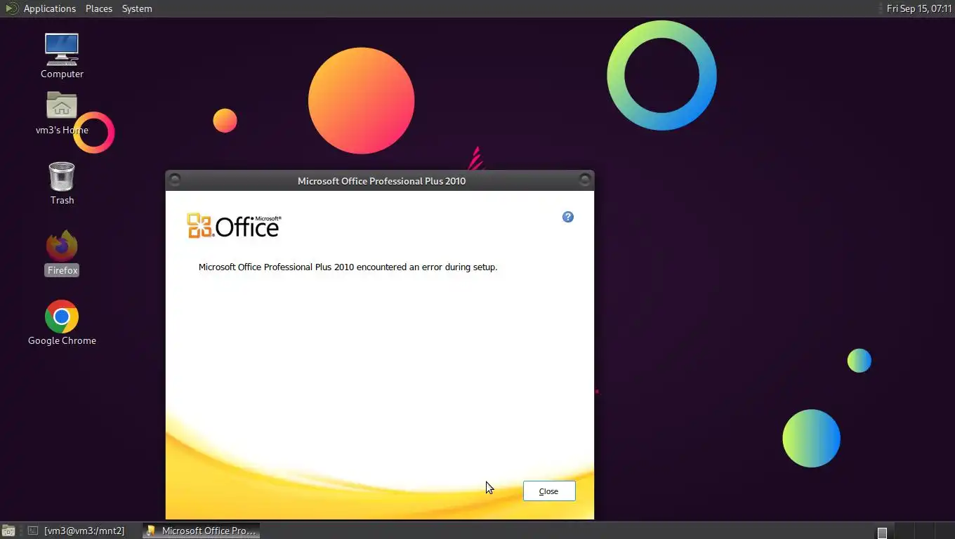The width and height of the screenshot is (955, 539).
Task: Click the show desktop icon in bottom panel
Action: pyautogui.click(x=8, y=531)
